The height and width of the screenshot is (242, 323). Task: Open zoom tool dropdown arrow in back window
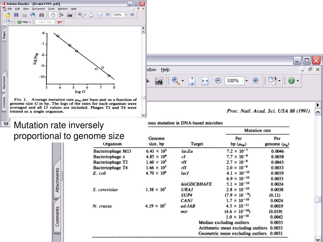point(183,81)
